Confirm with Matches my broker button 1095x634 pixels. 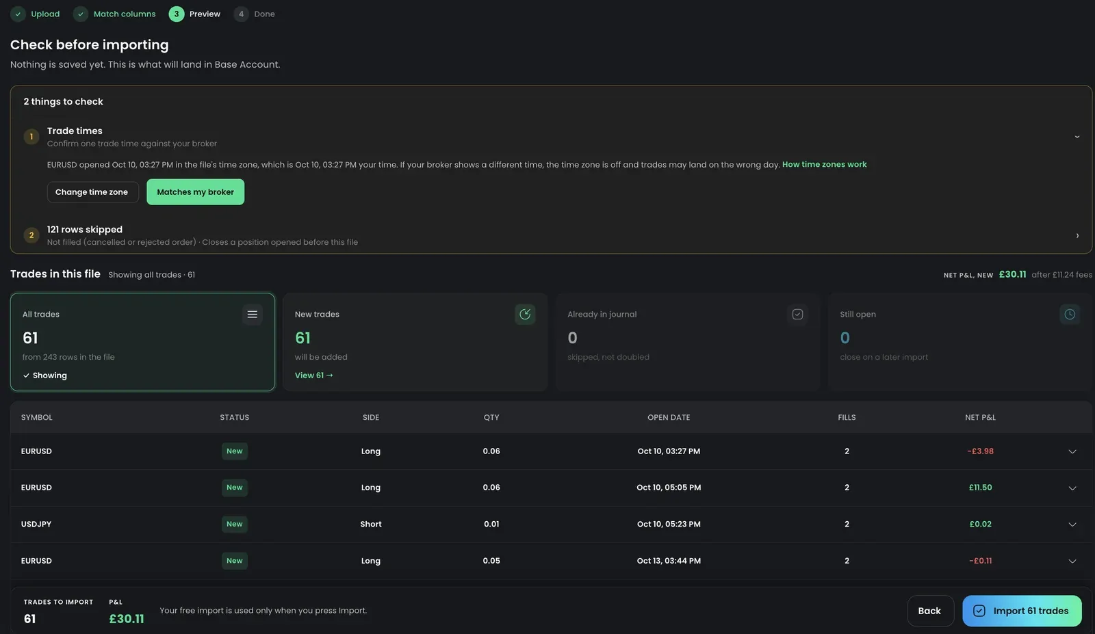[195, 192]
